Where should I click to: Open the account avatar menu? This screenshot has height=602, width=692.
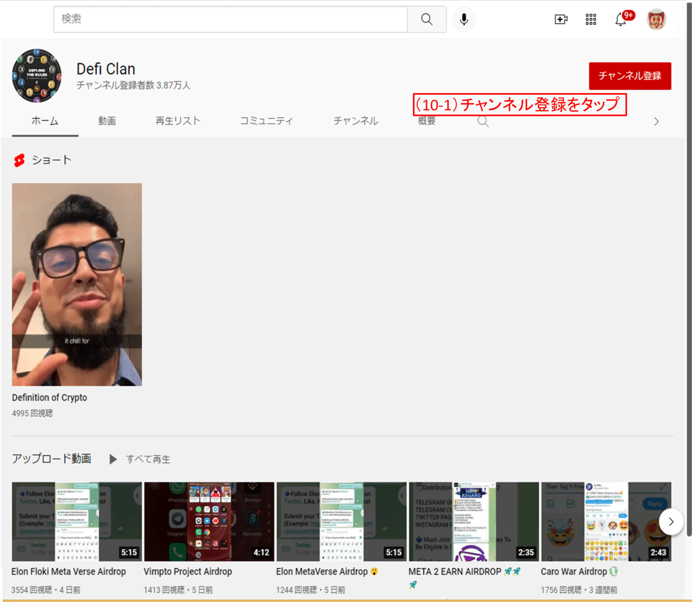tap(656, 19)
